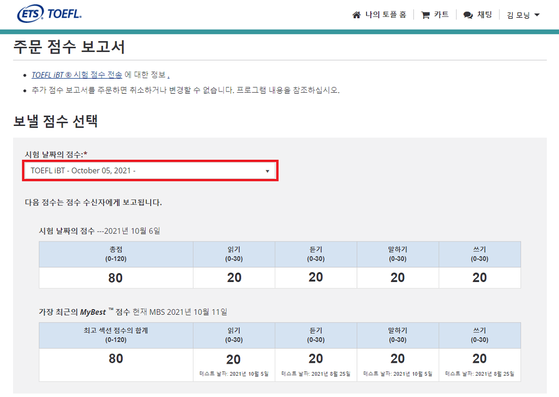Expand the 김 모닝 account menu
Screen dimensions: 559x397
click(x=523, y=15)
